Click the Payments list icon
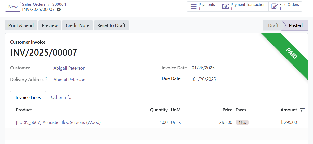This screenshot has width=313, height=144. (x=194, y=6)
